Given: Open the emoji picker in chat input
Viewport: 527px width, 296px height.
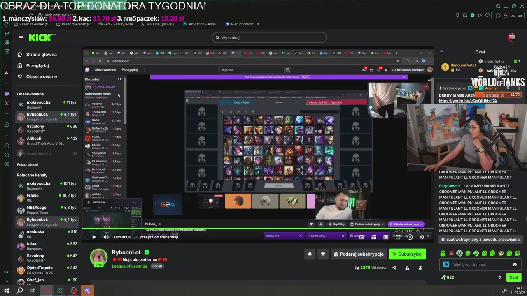Looking at the screenshot, I should (x=515, y=264).
